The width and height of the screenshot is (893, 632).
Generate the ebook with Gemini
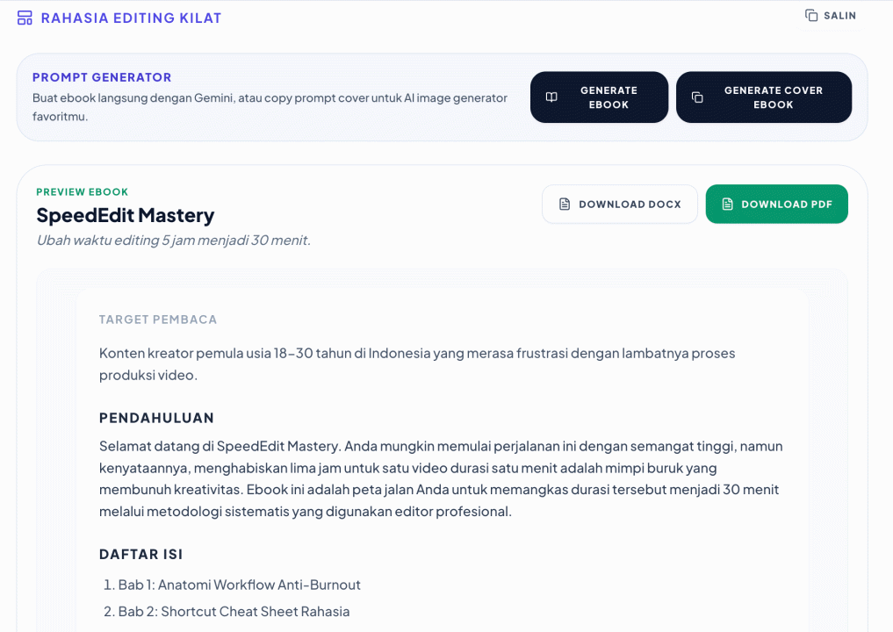point(599,97)
